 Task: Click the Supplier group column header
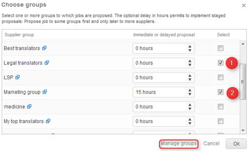click(x=19, y=34)
